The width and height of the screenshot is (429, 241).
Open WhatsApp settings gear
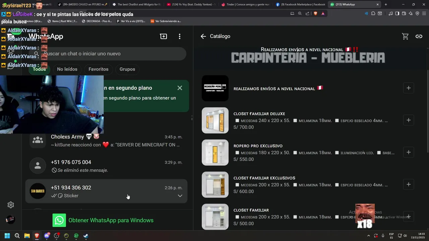11,205
